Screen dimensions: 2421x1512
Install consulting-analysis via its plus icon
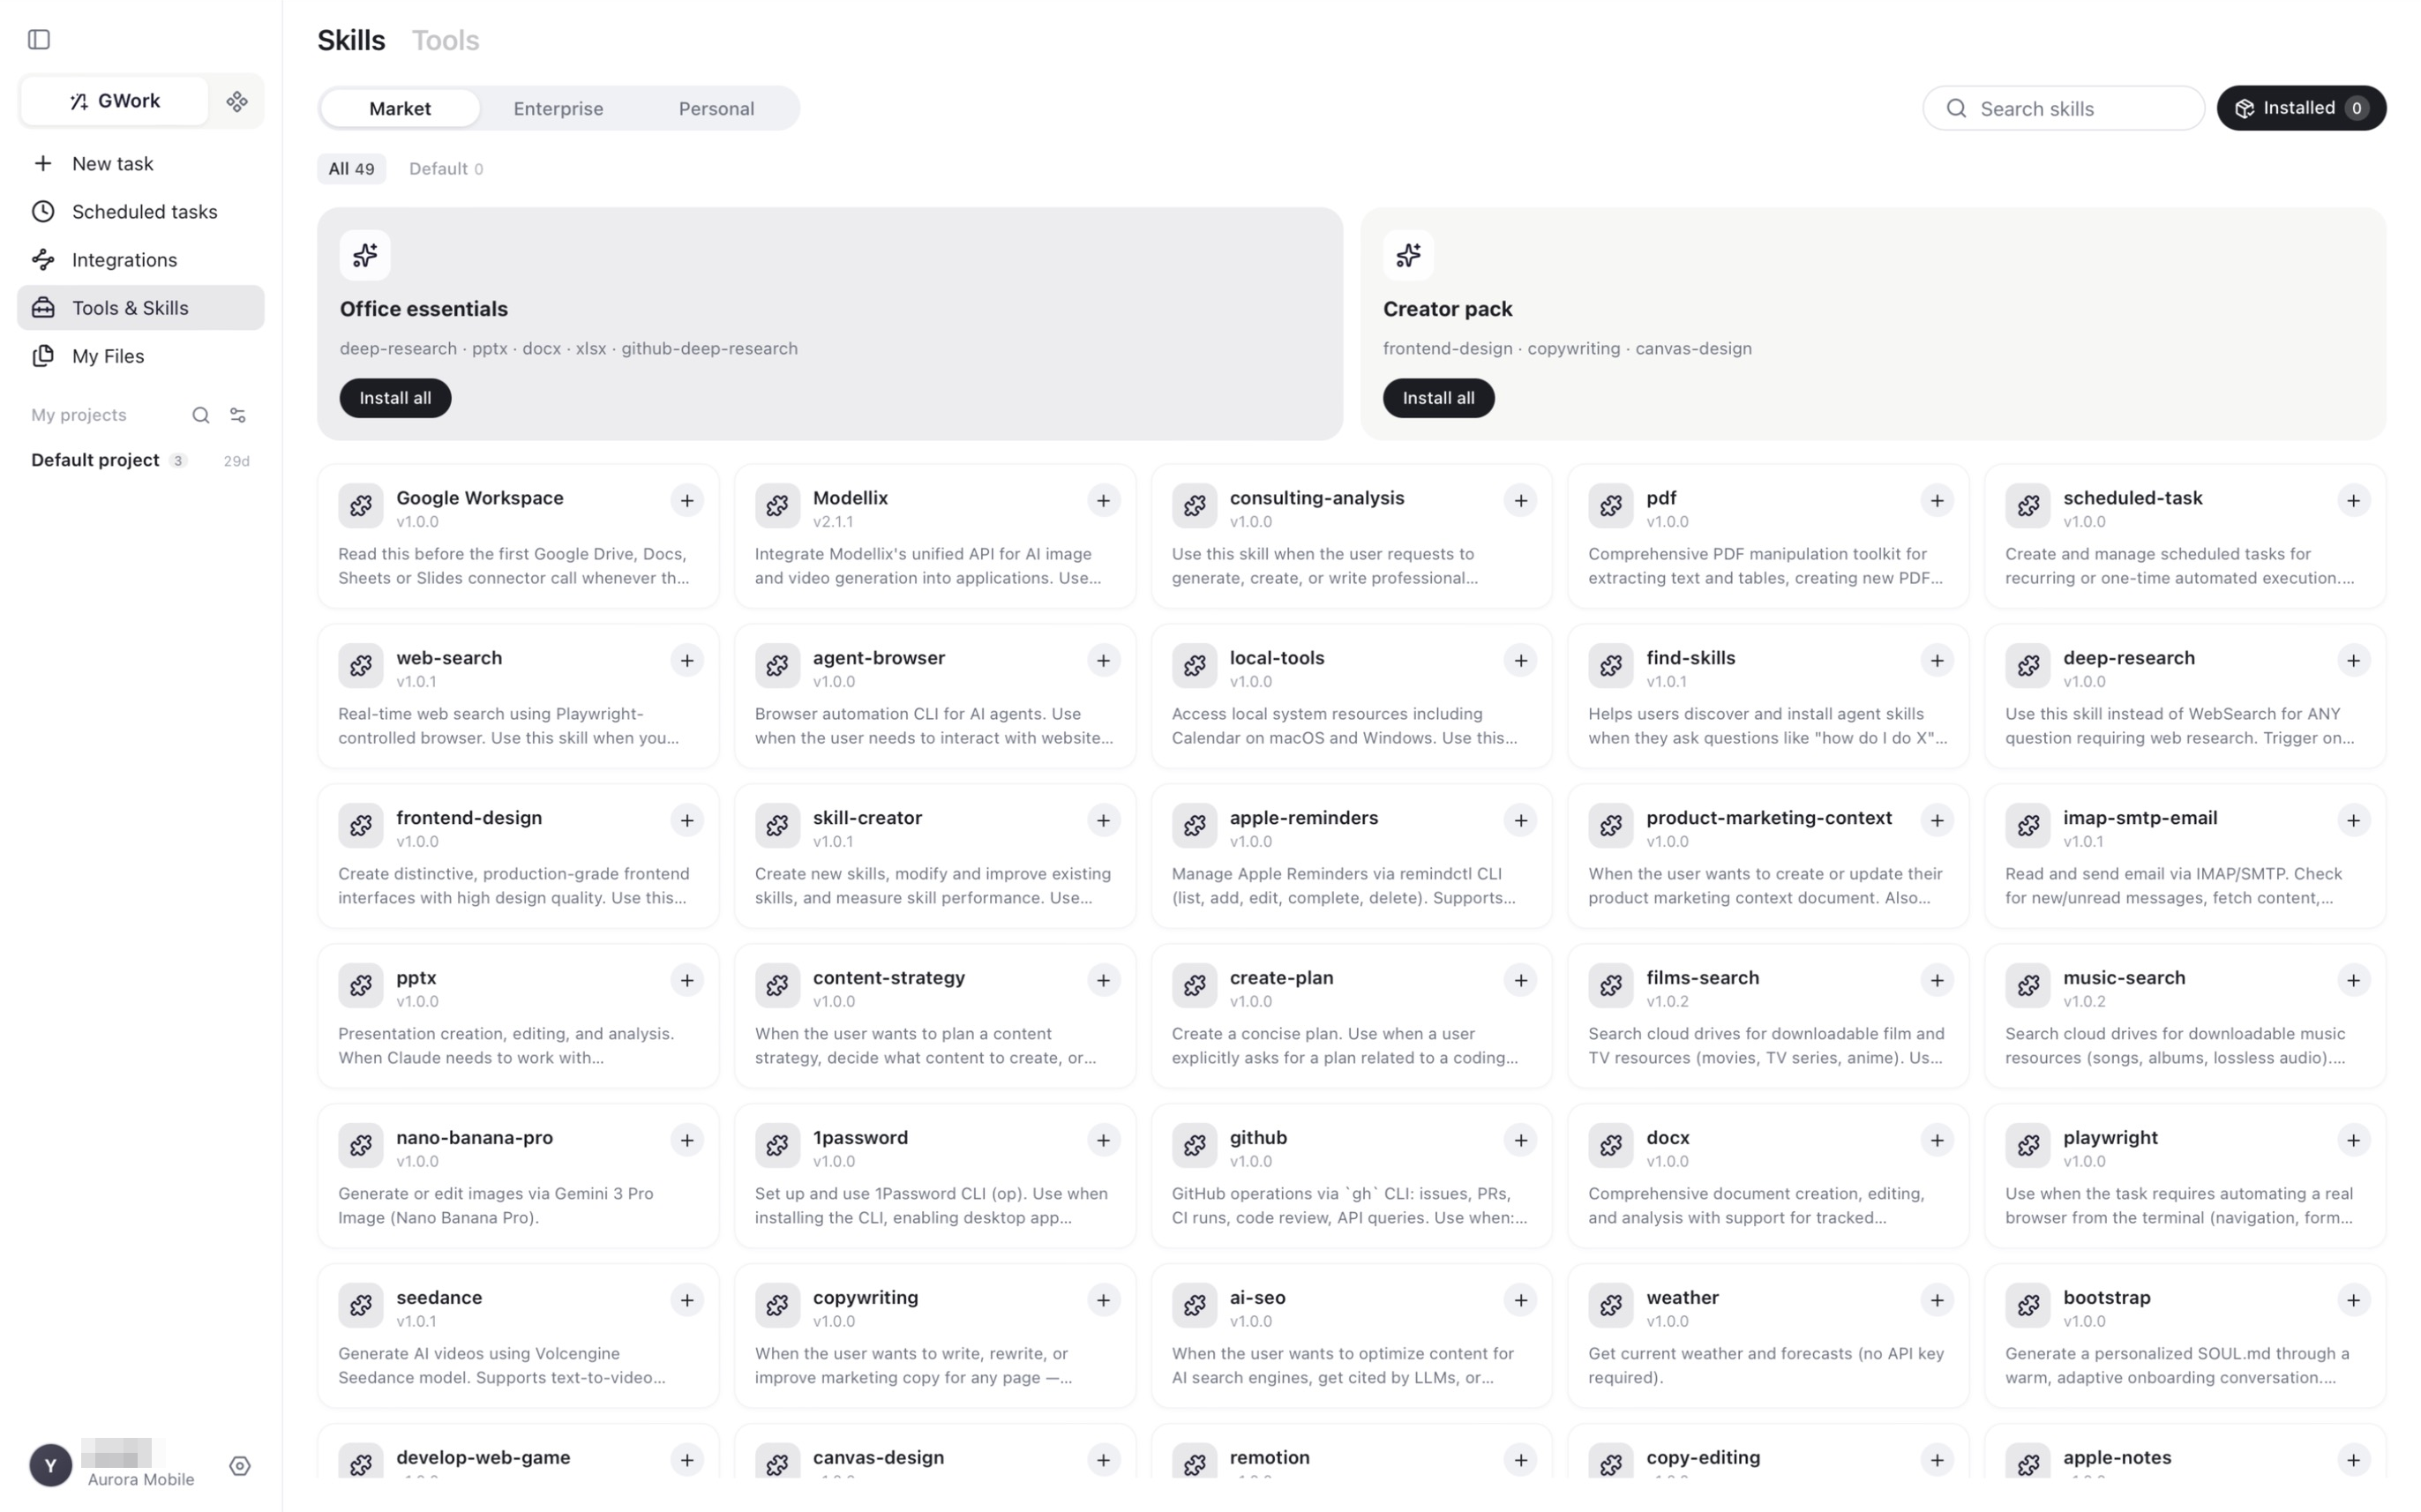1520,500
